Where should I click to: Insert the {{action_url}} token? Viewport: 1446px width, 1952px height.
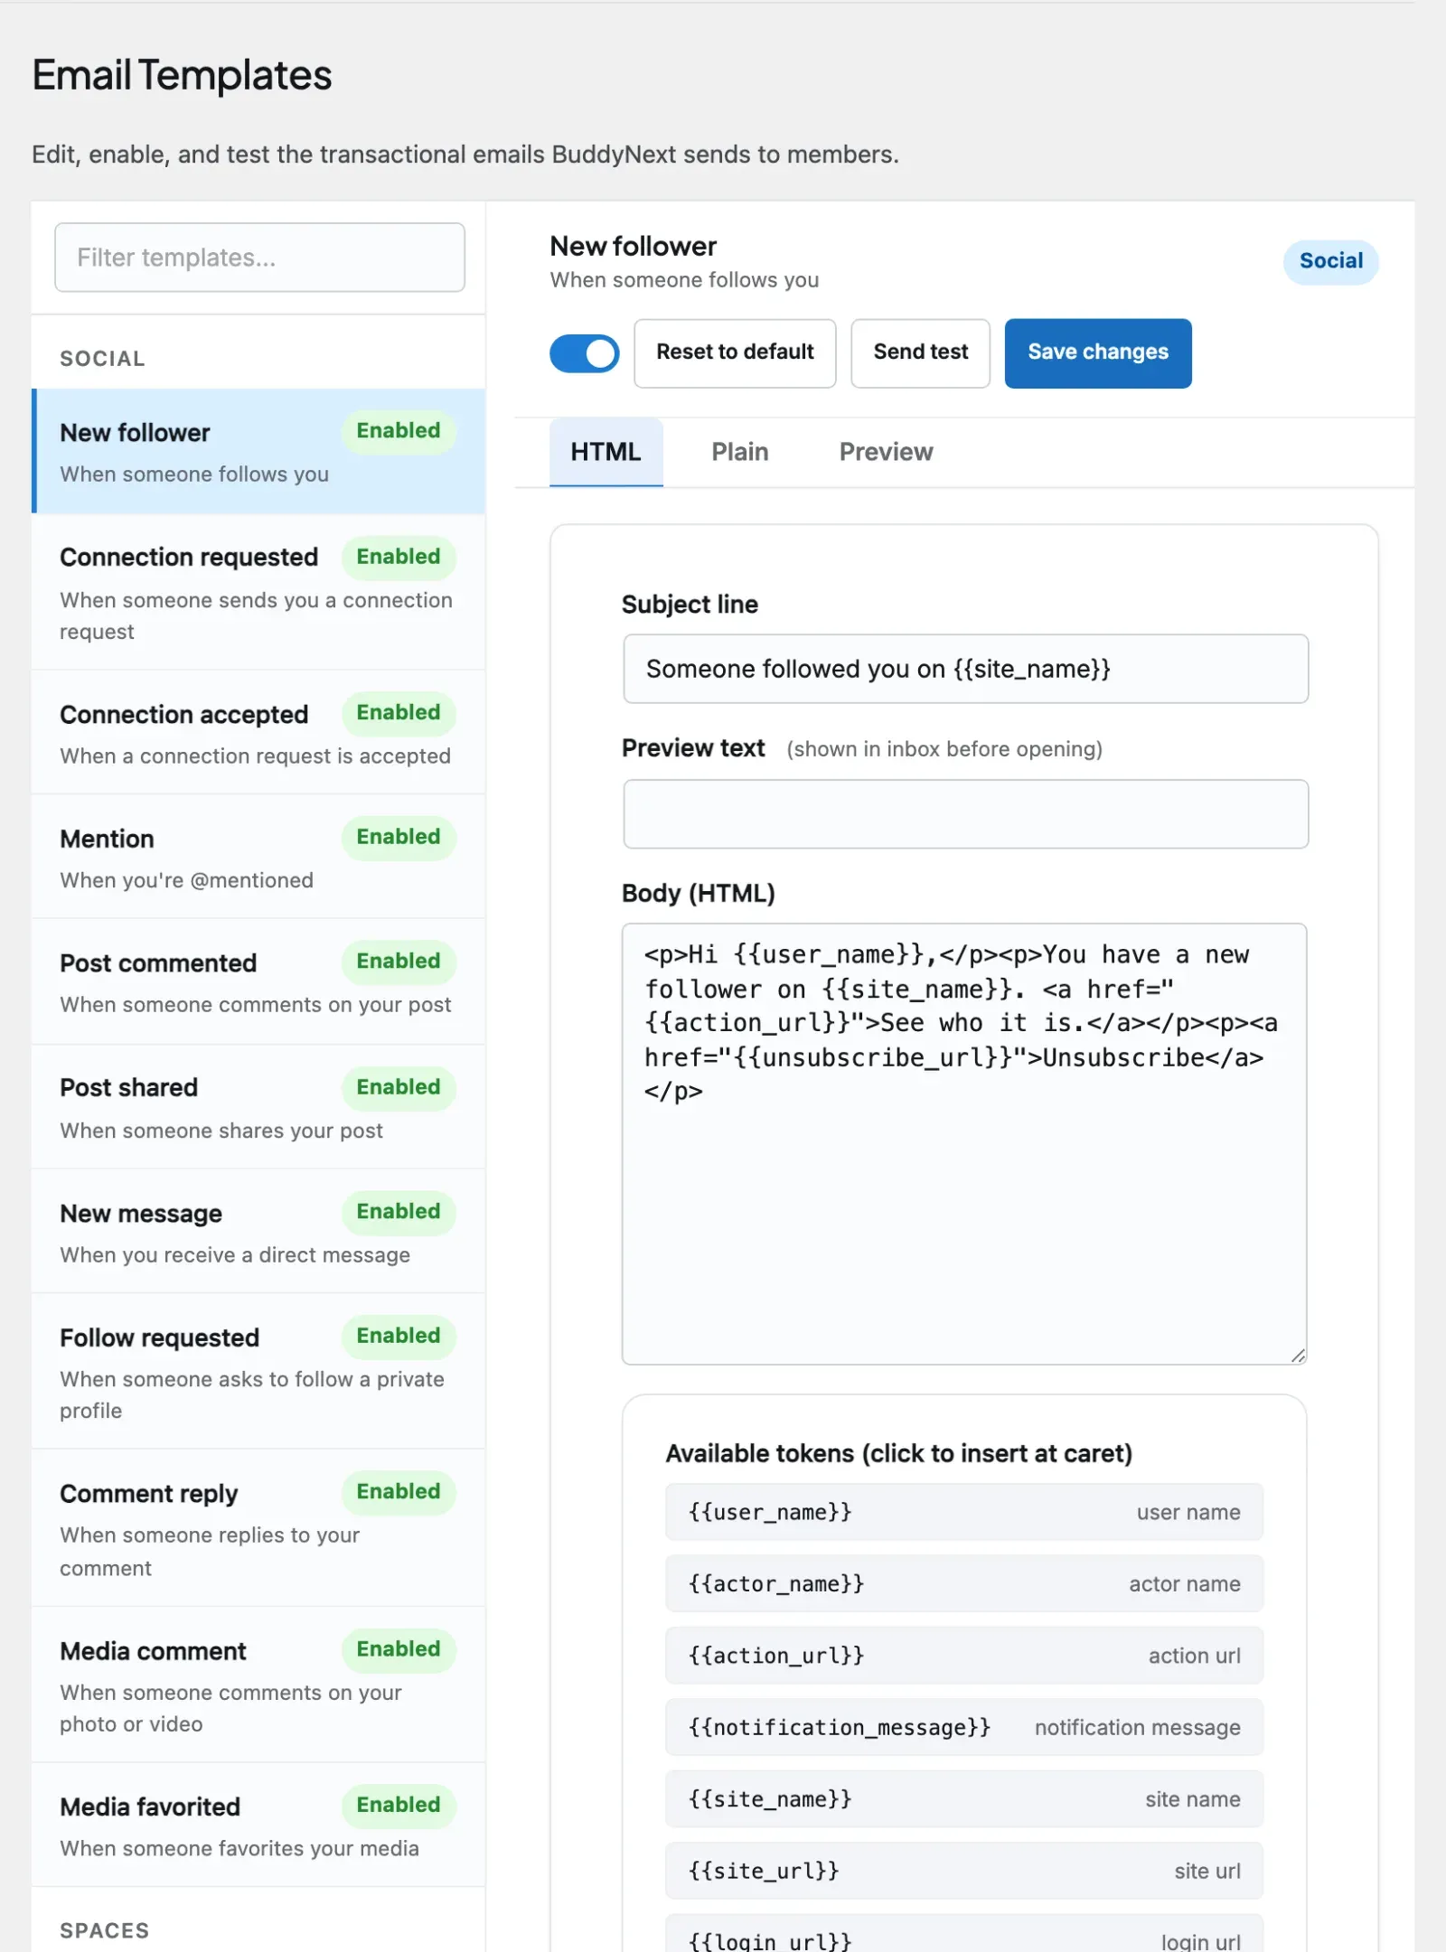pyautogui.click(x=964, y=1656)
